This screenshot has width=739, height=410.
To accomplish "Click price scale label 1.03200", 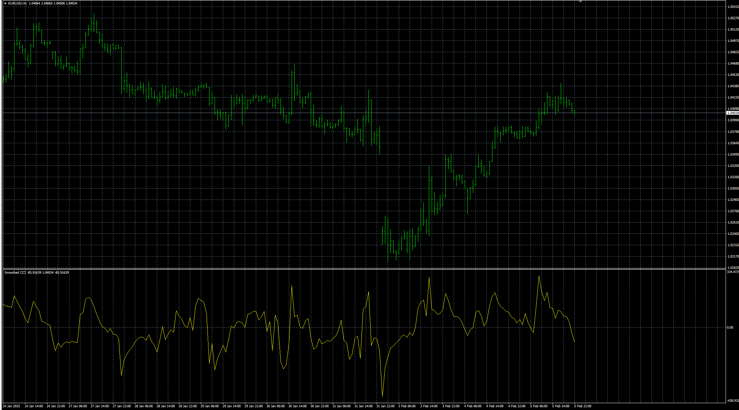I will click(x=733, y=177).
